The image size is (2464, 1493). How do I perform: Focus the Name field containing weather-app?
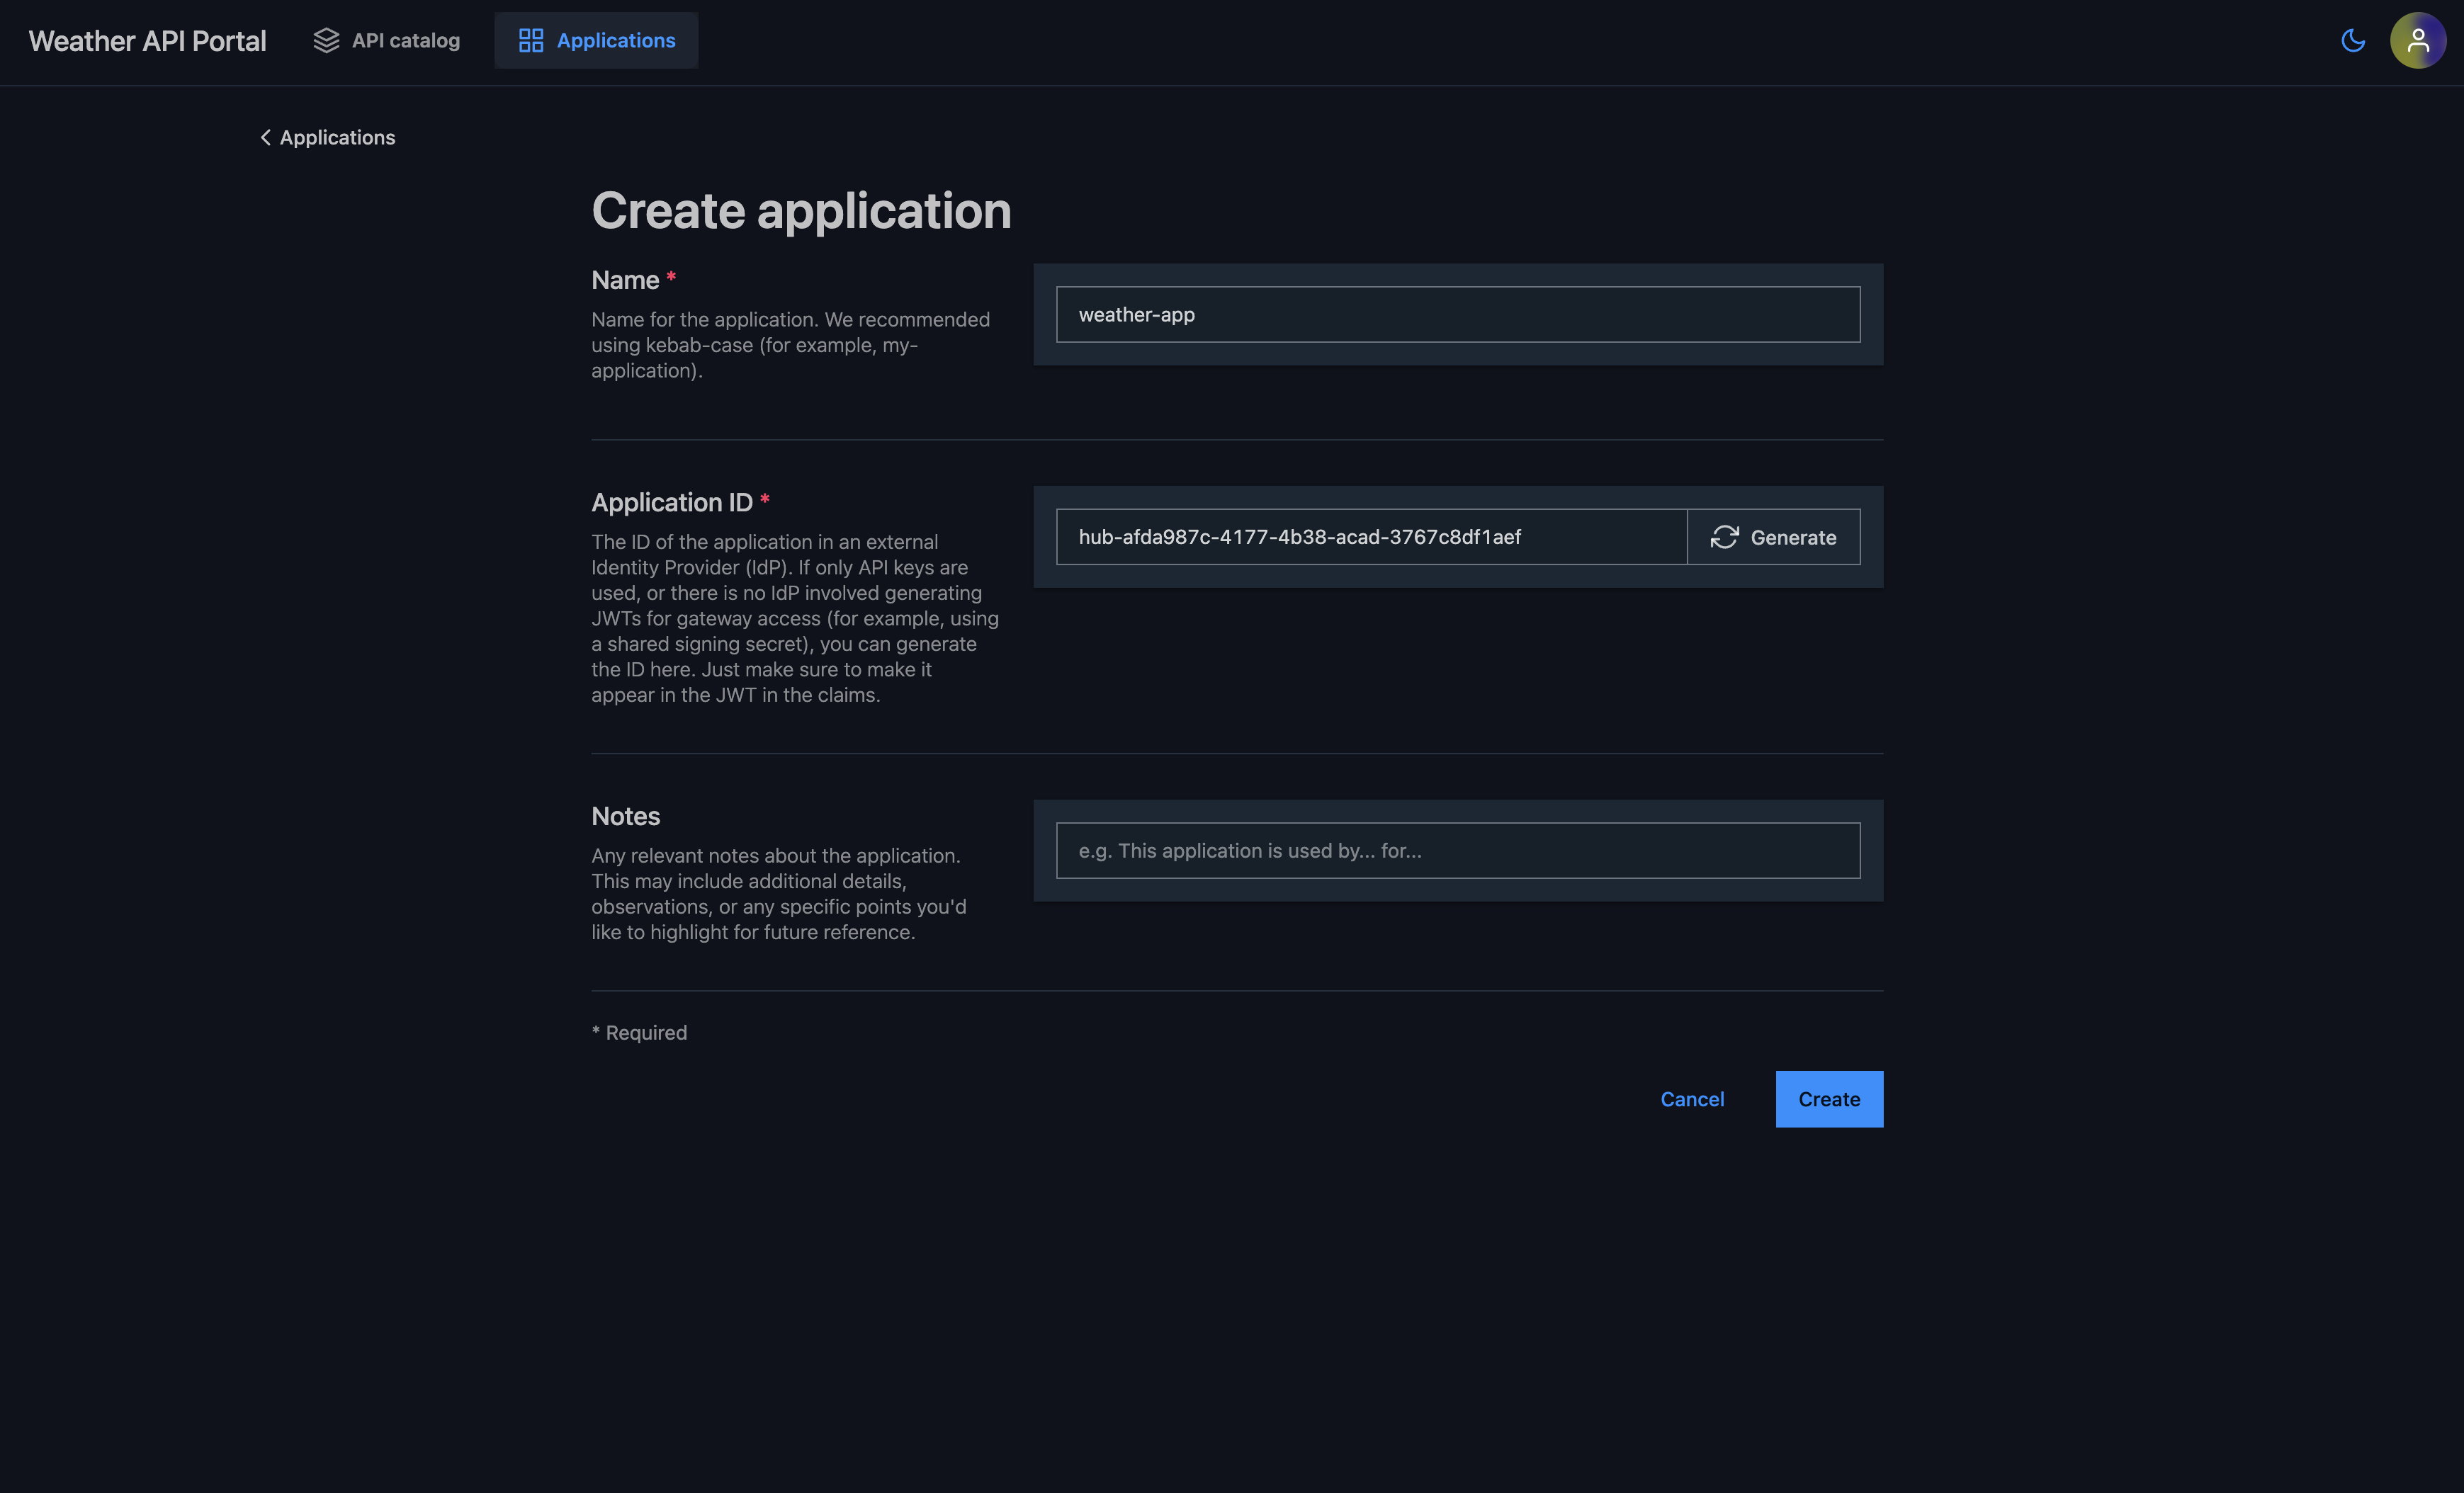pyautogui.click(x=1457, y=315)
